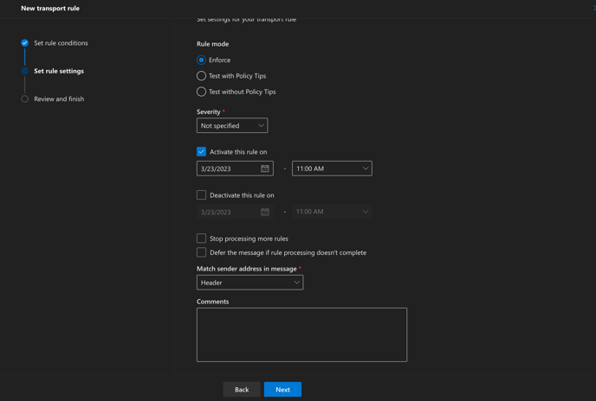Click the activation date 3/23/2023 field
596x401 pixels.
coord(227,169)
